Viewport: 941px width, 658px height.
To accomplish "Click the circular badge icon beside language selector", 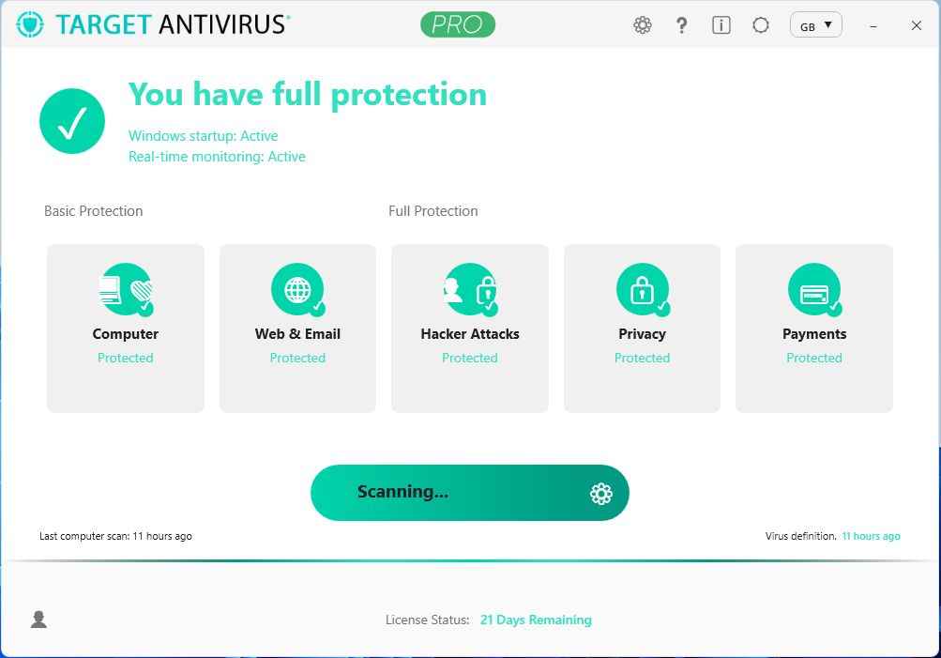I will 761,25.
